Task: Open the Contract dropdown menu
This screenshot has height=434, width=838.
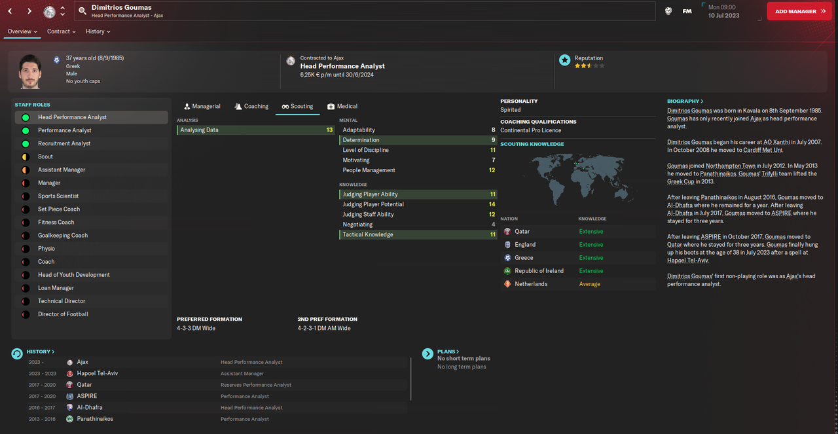Action: click(x=61, y=31)
